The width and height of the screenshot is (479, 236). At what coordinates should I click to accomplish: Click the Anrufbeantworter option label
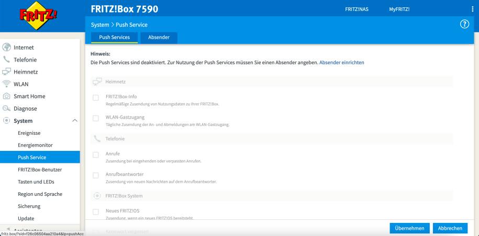[125, 174]
